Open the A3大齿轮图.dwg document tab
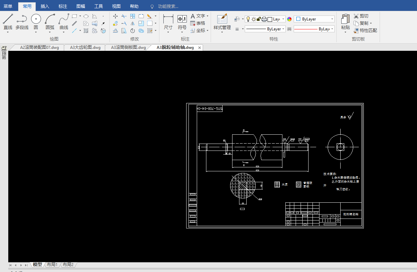This screenshot has width=417, height=272. pos(85,48)
